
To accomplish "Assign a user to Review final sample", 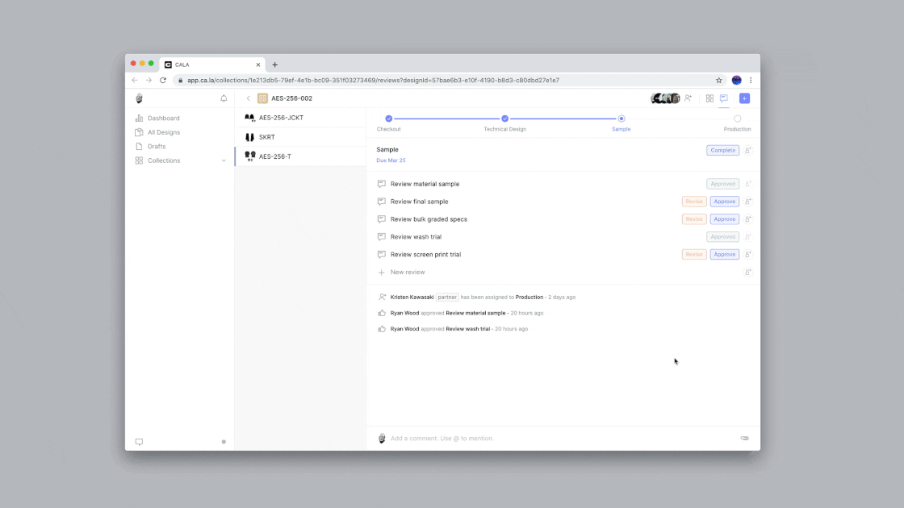I will 748,202.
